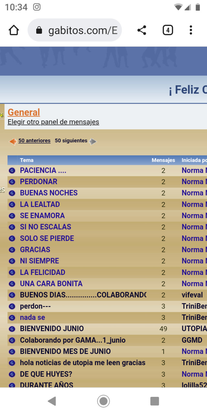Tap the G icon beside PACIENCIA
Image resolution: width=207 pixels, height=415 pixels.
[12, 171]
